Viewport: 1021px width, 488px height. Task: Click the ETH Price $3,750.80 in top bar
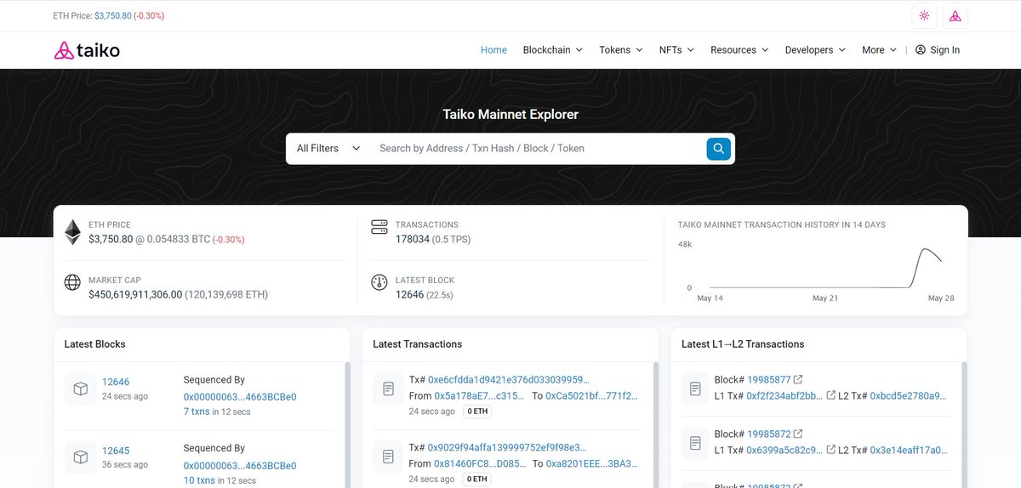click(x=113, y=16)
